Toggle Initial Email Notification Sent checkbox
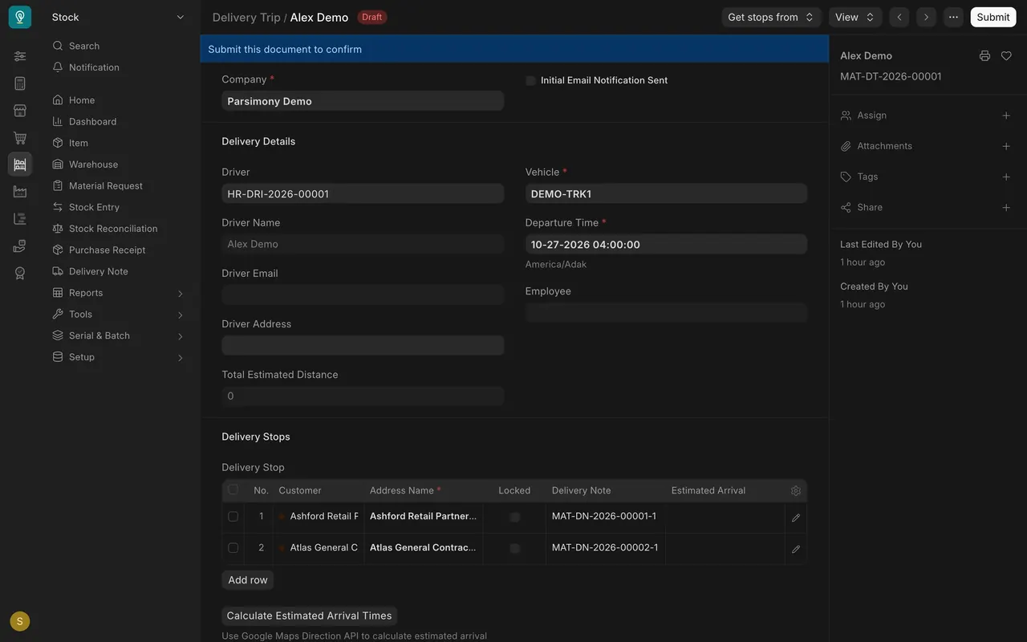 click(530, 80)
